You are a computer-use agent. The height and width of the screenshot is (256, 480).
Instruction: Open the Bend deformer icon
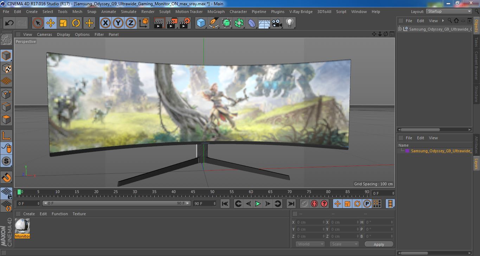click(x=252, y=23)
